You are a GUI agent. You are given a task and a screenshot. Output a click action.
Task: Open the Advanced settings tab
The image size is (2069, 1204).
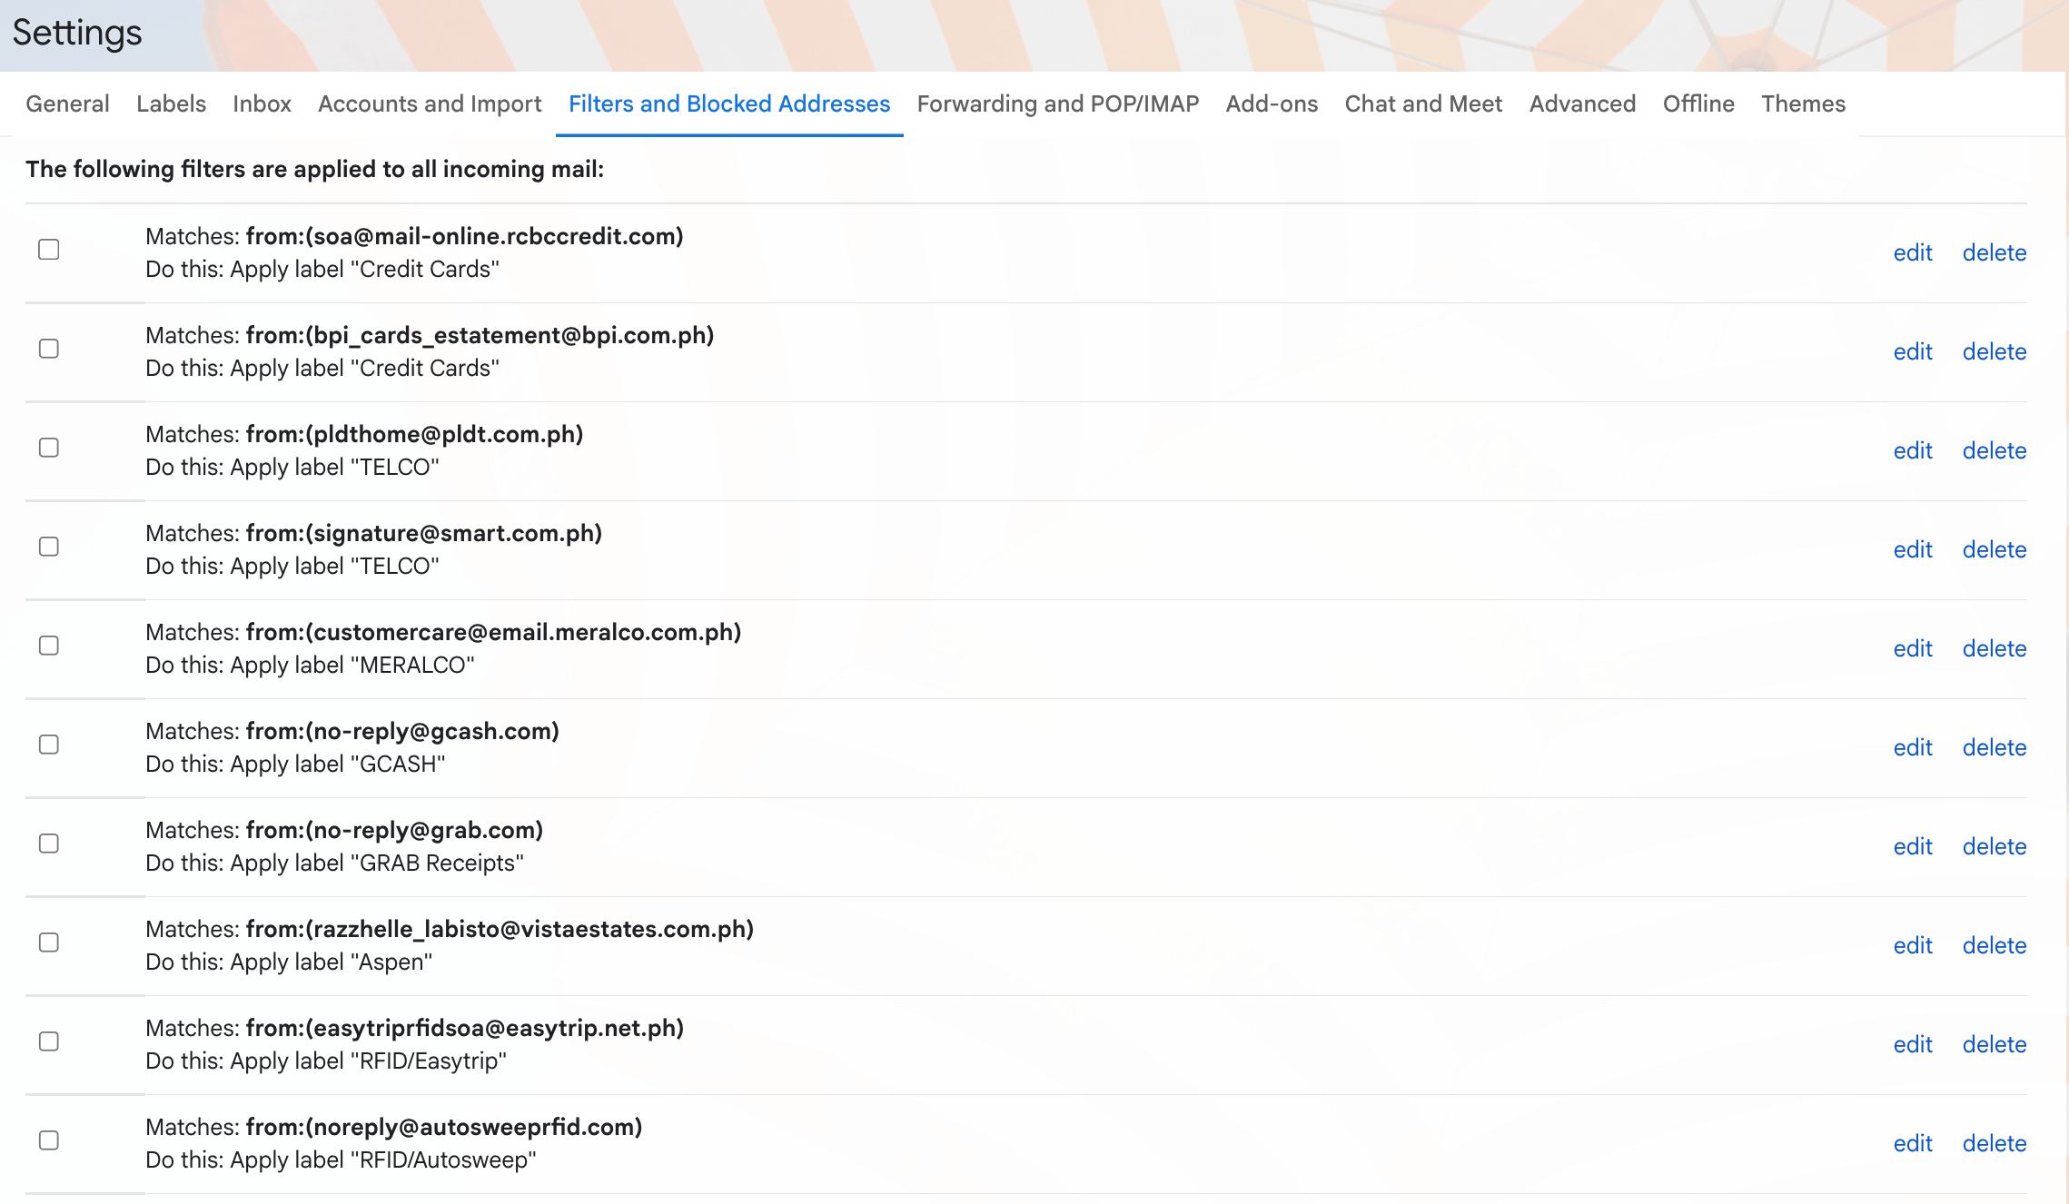click(x=1582, y=104)
